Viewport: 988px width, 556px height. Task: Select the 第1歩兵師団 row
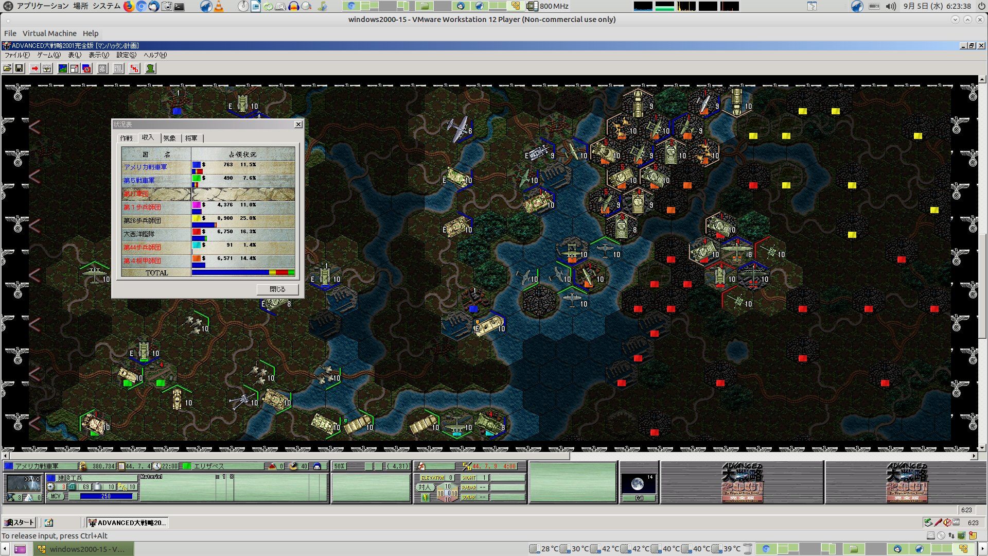(x=208, y=207)
